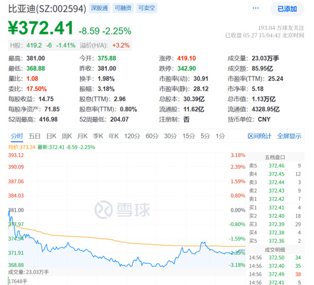Click the 全屏显示 fullscreen link

click(x=290, y=136)
